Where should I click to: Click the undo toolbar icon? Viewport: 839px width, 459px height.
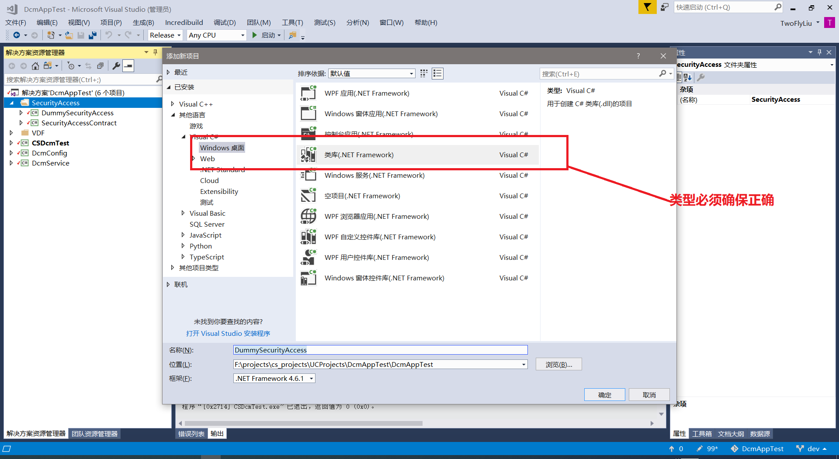click(x=109, y=35)
